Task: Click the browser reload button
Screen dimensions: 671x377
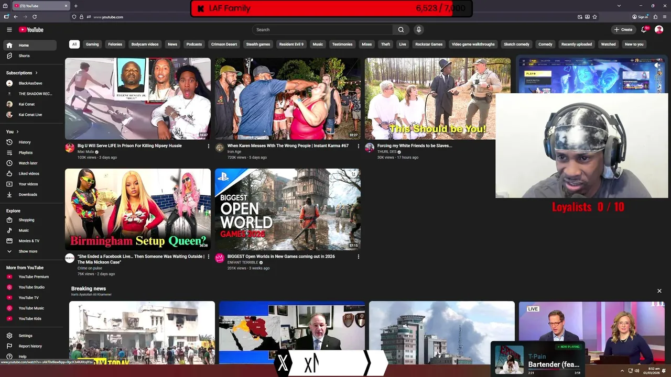Action: coord(35,17)
